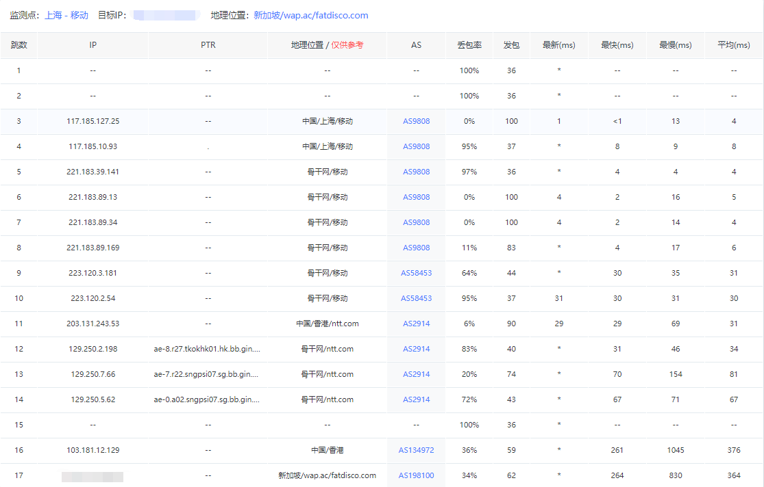
Task: Select IP cell 117.185.10.93
Action: (x=93, y=146)
